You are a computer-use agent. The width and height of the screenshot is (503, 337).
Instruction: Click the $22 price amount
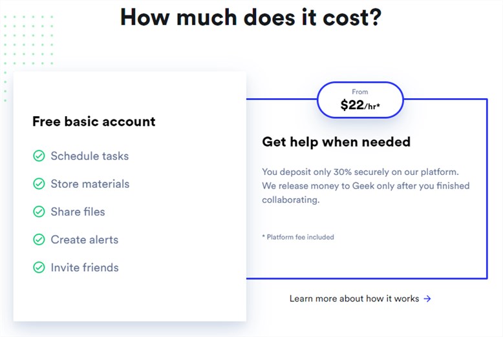click(x=352, y=105)
